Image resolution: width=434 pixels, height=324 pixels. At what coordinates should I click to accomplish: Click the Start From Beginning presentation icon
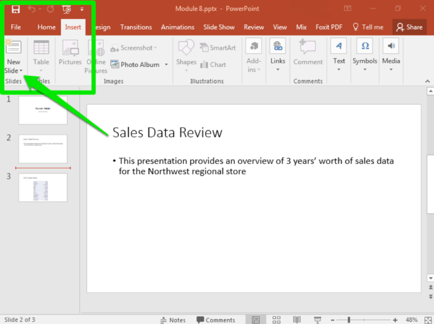67,9
